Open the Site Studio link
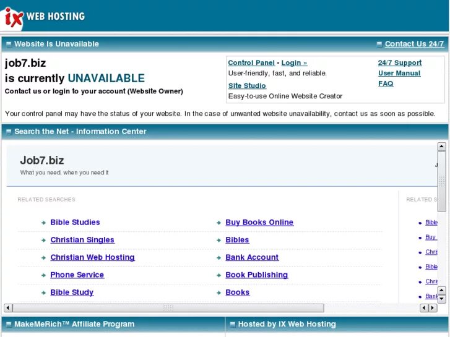This screenshot has height=337, width=450. click(x=247, y=86)
